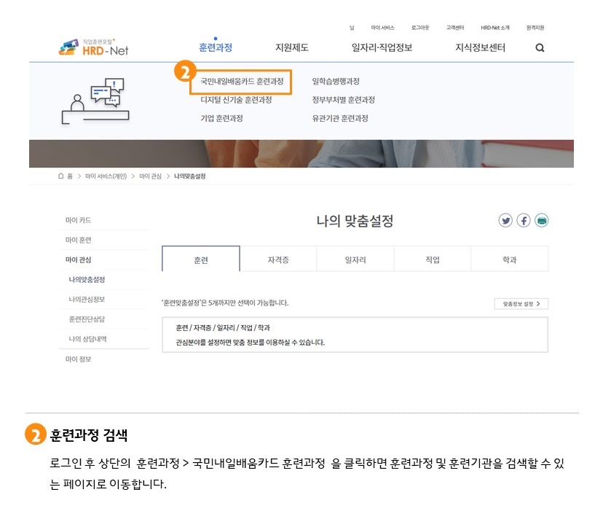Click the search magnifier icon

(540, 48)
